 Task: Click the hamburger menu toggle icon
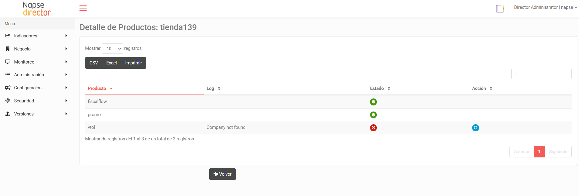[x=83, y=8]
